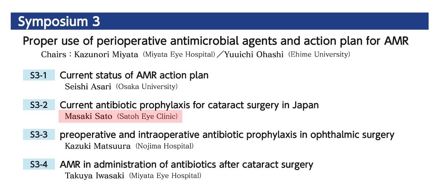This screenshot has height=189, width=441.
Task: Click the highlighted Masaki Sato speaker entry
Action: 120,116
